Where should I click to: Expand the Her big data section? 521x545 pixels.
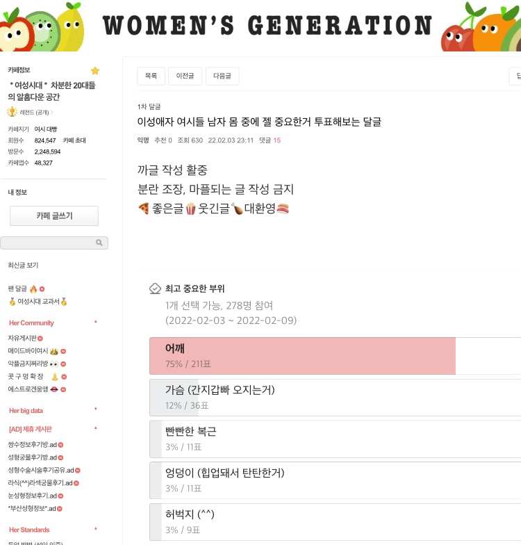[x=96, y=410]
